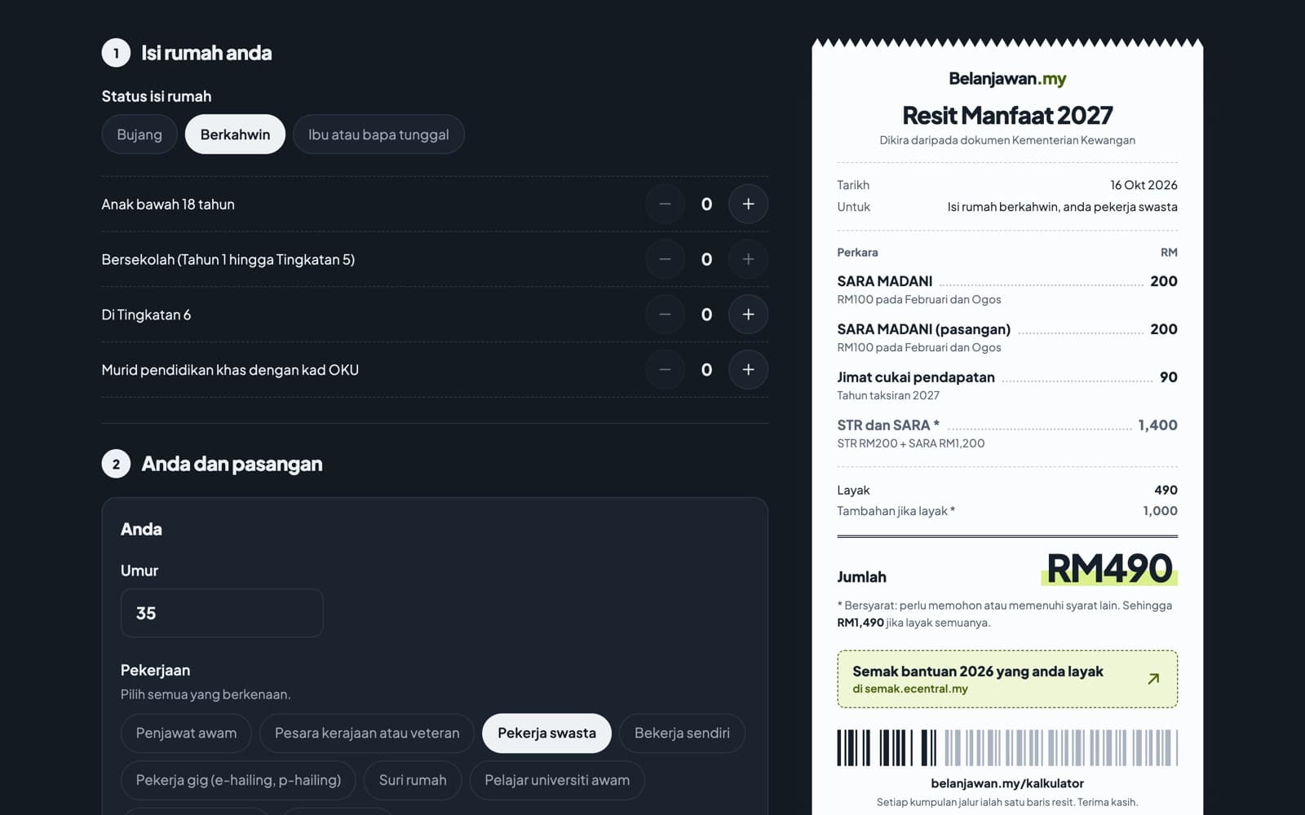Choose Ibu atau bapa tunggal status
The width and height of the screenshot is (1305, 815).
pyautogui.click(x=378, y=134)
